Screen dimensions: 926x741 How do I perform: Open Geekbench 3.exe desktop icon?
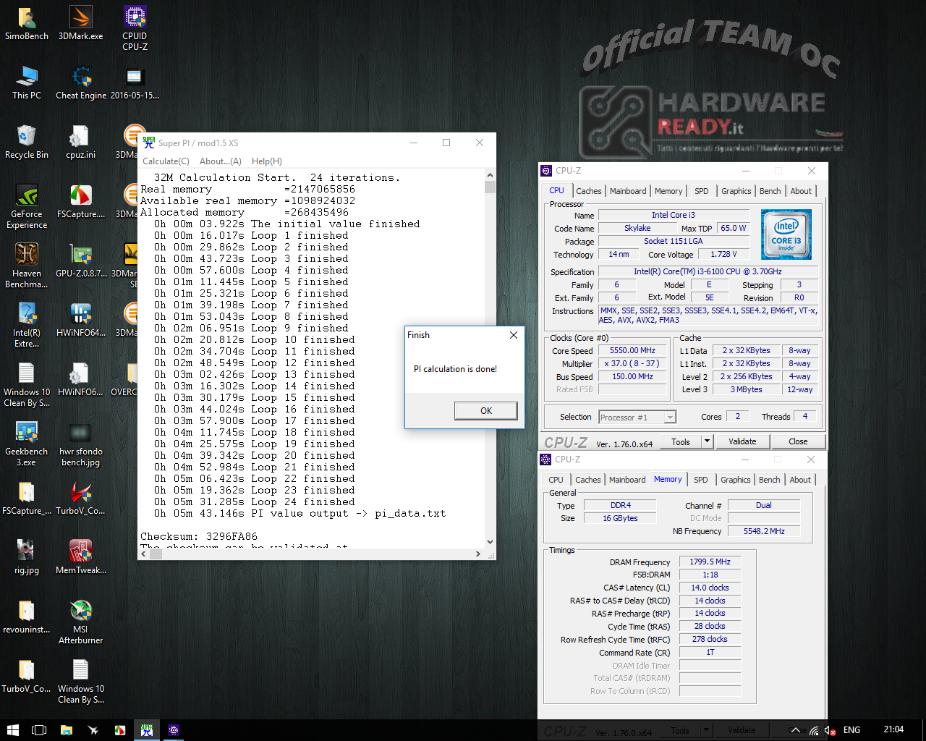coord(27,444)
